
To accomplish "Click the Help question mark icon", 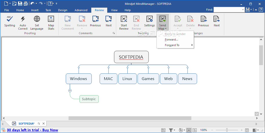I will [50, 3].
